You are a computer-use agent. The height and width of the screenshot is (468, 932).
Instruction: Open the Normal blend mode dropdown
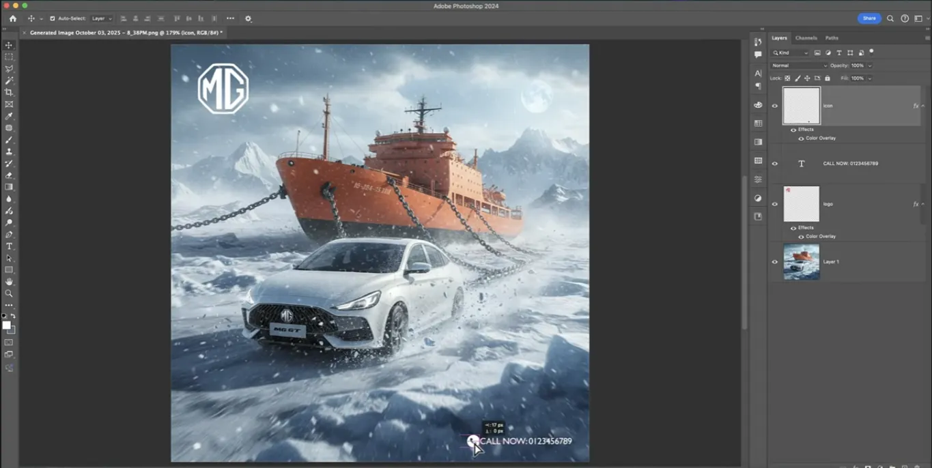tap(799, 65)
